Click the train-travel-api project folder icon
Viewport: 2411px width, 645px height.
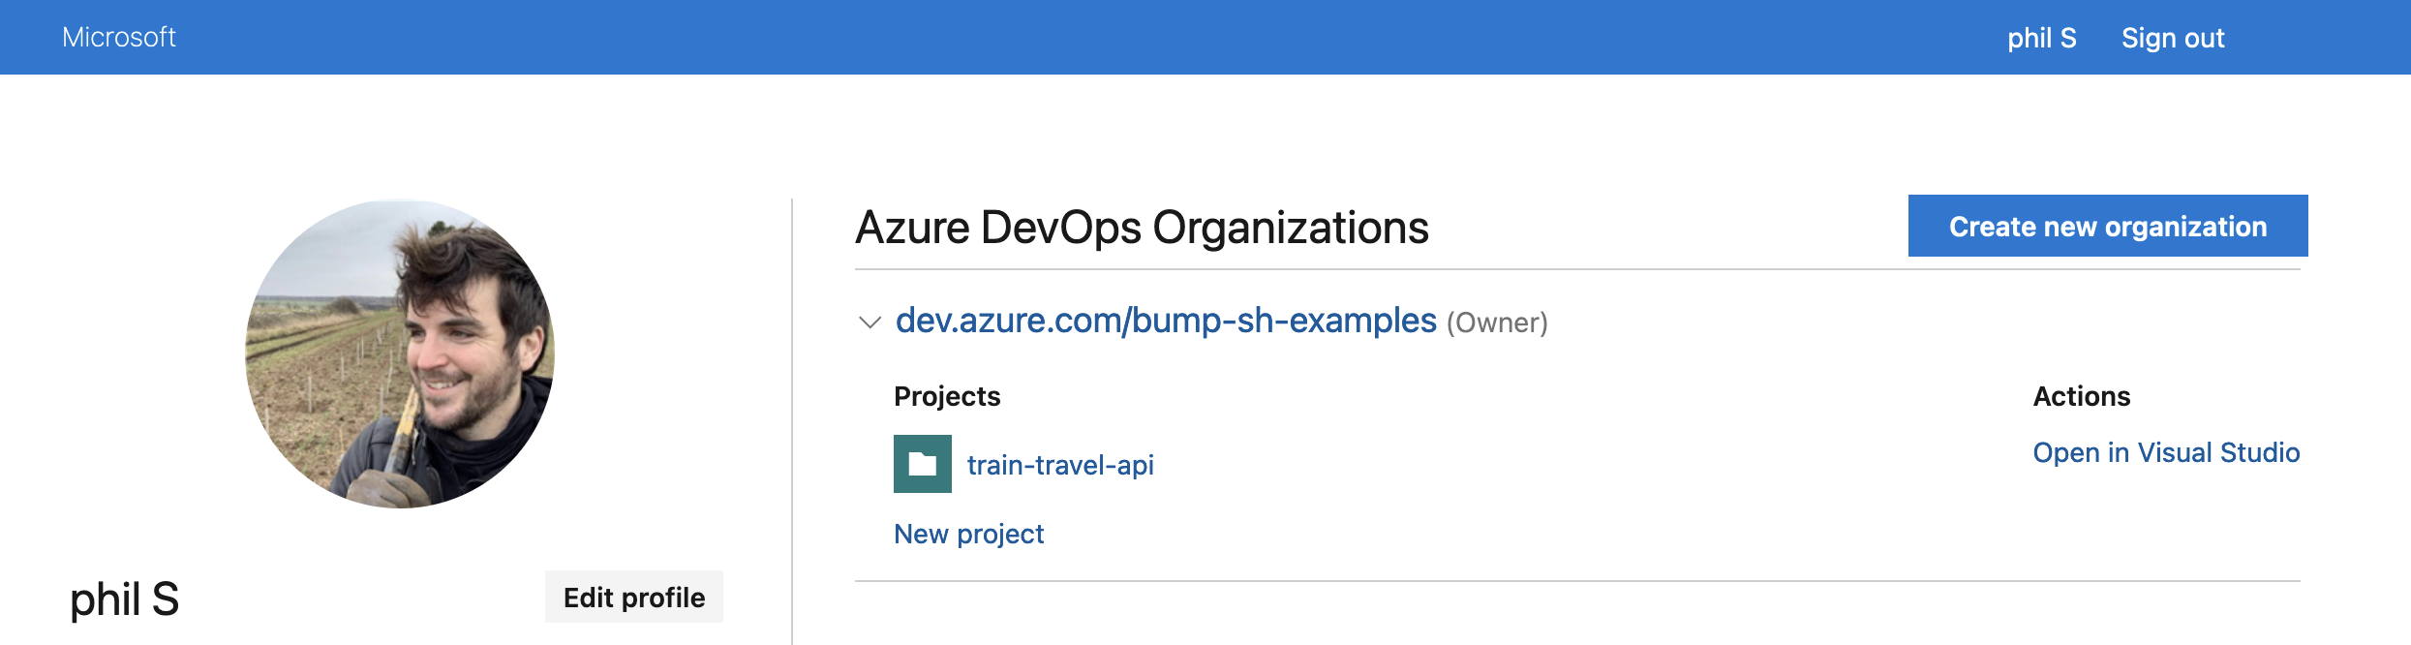(x=922, y=465)
